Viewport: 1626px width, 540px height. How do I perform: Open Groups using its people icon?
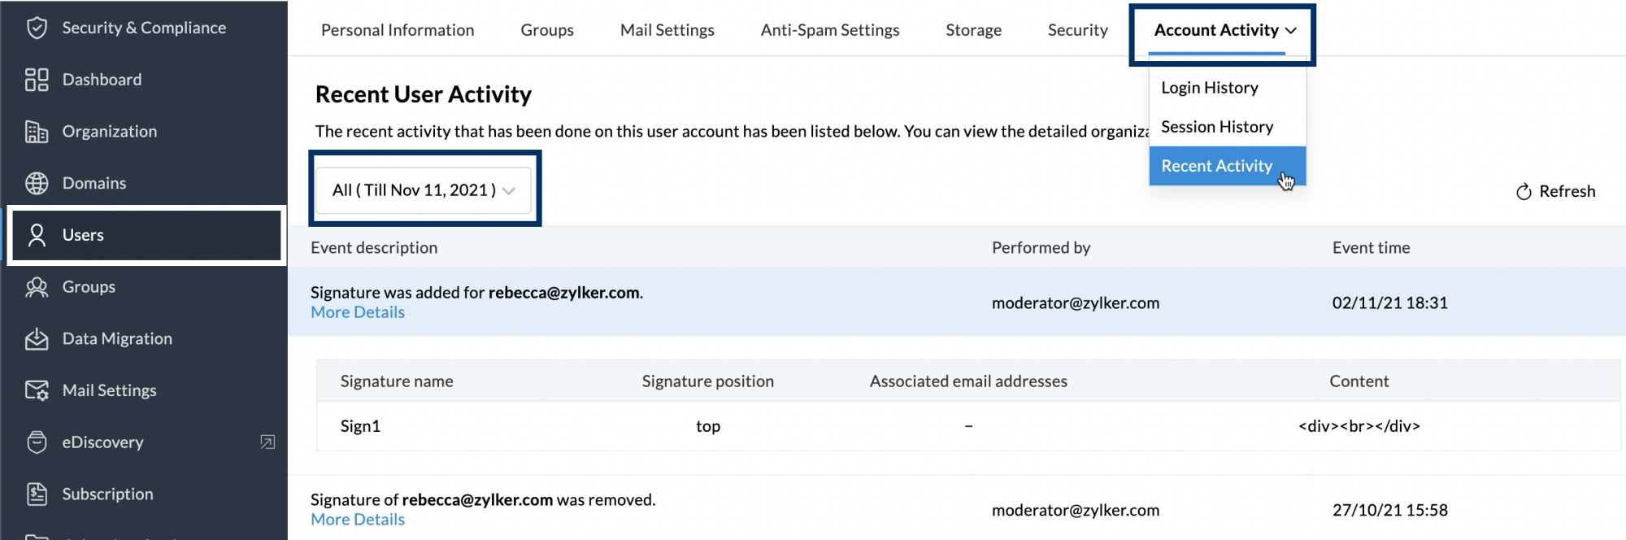tap(37, 287)
